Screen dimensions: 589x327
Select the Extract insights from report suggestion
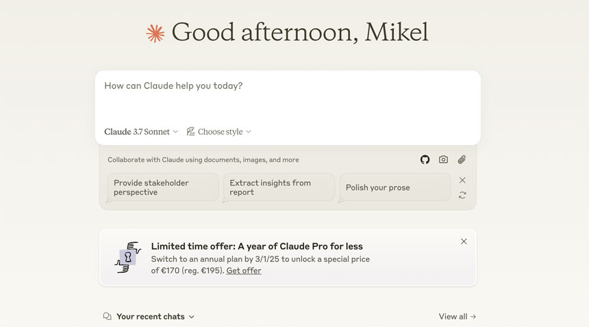pos(279,187)
